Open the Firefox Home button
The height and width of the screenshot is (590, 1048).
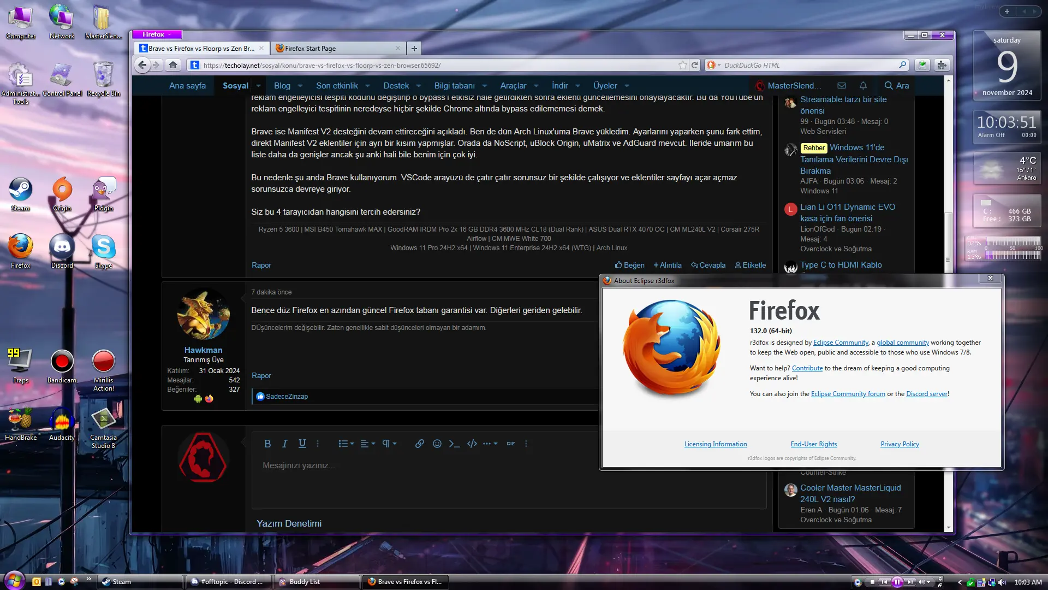173,65
